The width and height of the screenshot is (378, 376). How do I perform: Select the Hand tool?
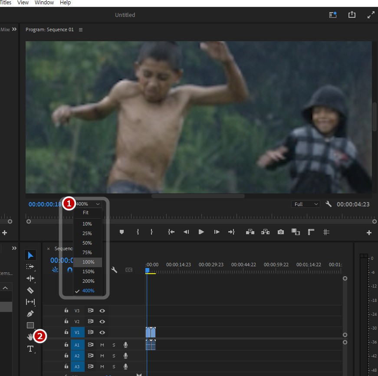click(30, 337)
